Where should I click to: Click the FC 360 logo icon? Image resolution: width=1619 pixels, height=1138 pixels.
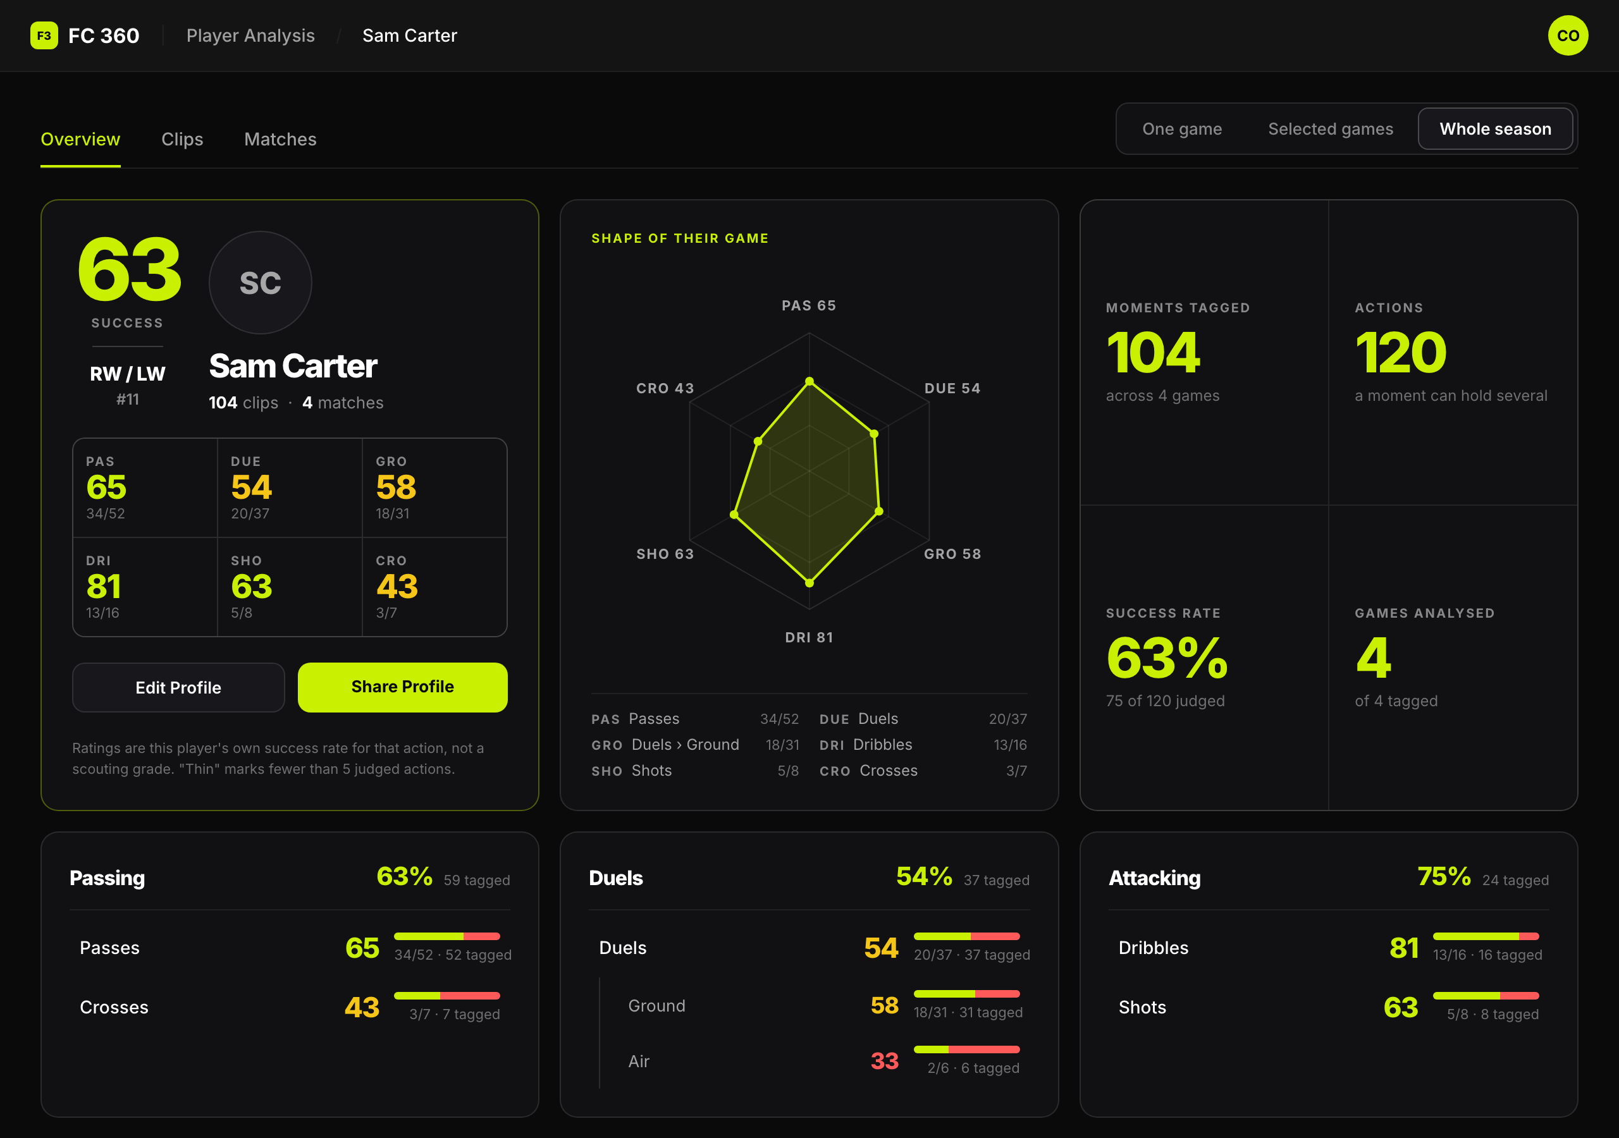pyautogui.click(x=44, y=35)
